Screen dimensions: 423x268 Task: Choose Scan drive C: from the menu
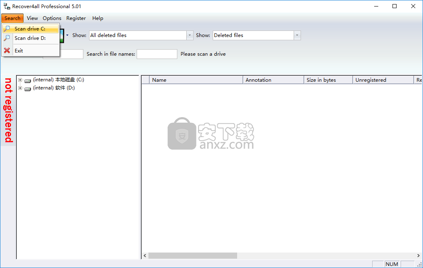pyautogui.click(x=31, y=28)
